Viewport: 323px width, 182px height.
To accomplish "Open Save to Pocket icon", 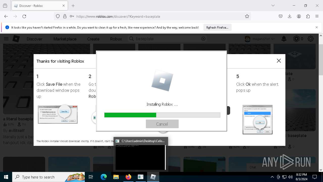I will pyautogui.click(x=281, y=16).
